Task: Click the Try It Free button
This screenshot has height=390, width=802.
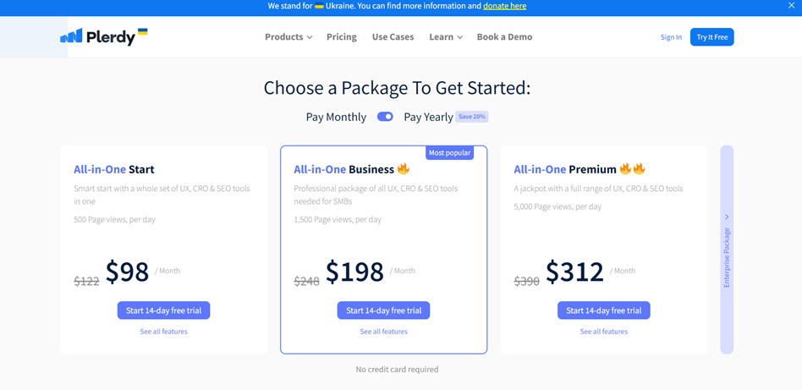Action: 712,37
